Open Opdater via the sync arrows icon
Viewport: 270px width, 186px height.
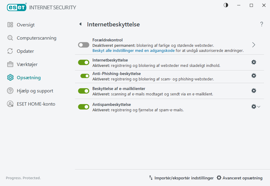point(10,51)
